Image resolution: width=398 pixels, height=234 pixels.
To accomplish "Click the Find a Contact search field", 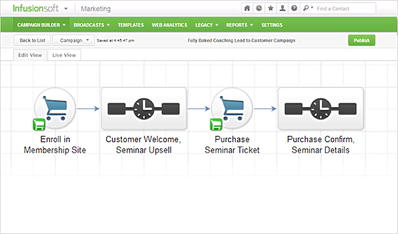I will (x=345, y=8).
